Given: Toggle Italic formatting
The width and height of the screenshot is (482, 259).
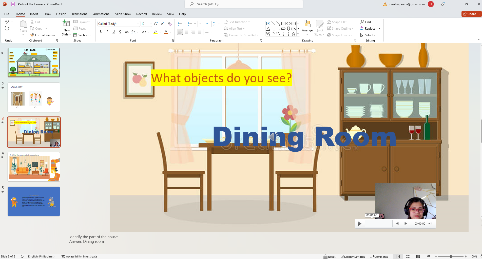Looking at the screenshot, I should 107,32.
